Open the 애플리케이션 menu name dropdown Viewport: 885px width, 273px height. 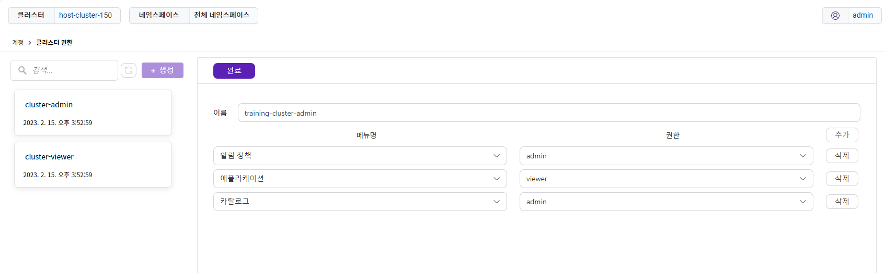coord(360,179)
